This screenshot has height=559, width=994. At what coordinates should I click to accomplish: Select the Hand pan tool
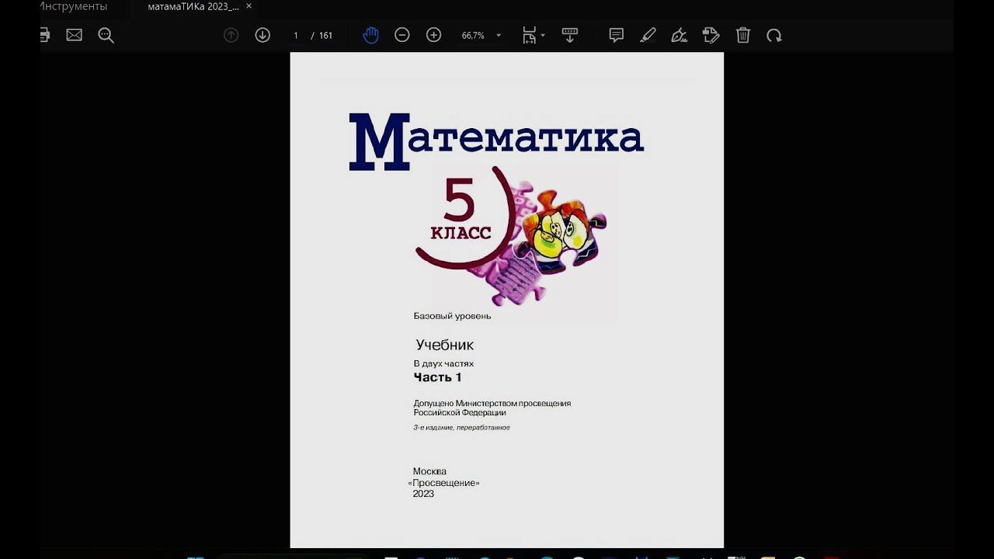[x=370, y=35]
